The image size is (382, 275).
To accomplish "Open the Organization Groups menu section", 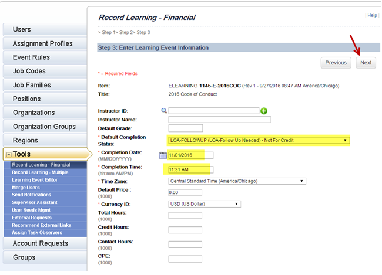I will coord(45,127).
